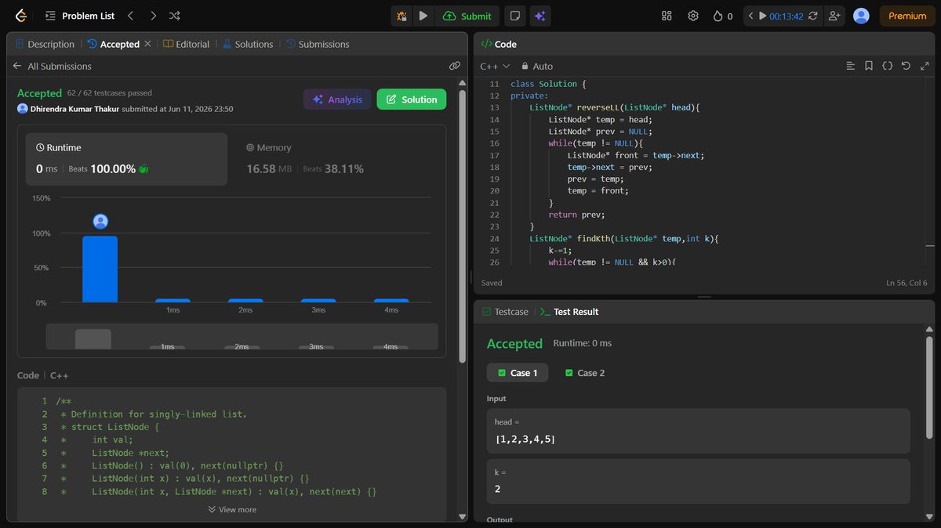The image size is (941, 528).
Task: Open the settings gear icon
Action: [693, 16]
